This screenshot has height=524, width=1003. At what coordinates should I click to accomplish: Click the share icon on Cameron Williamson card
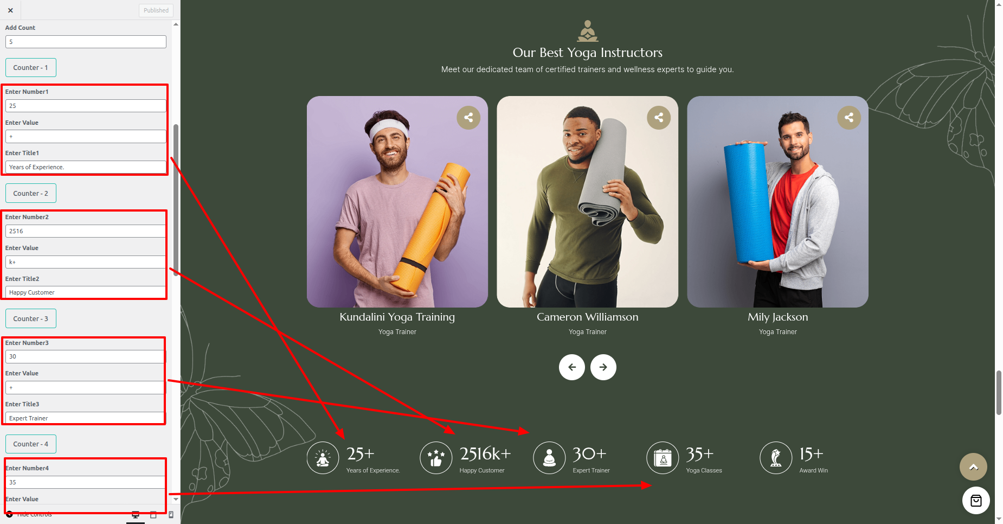(x=659, y=117)
